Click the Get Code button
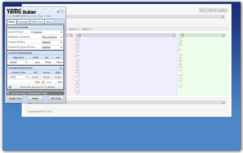243x153 pixels. click(56, 98)
